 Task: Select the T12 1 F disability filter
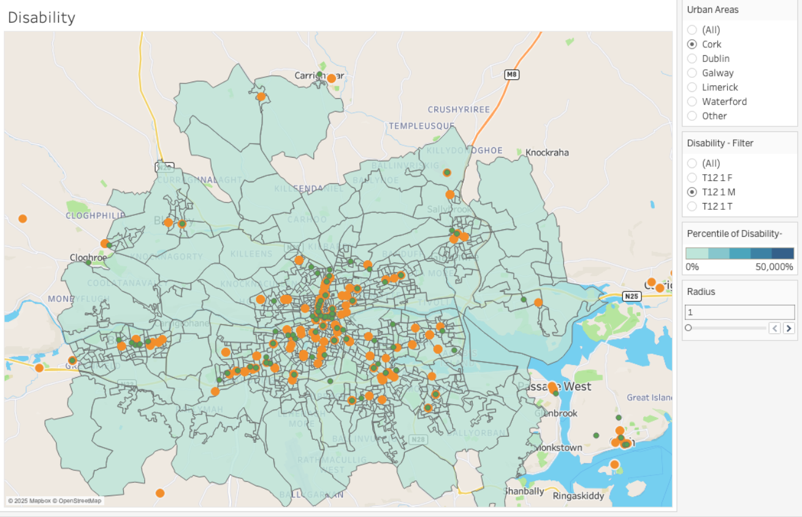(x=692, y=177)
